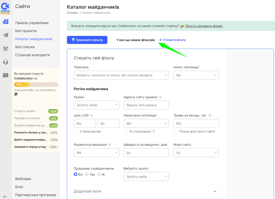This screenshot has width=275, height=199.
Task: Expand the Додаткові поля section
Action: pos(215,191)
